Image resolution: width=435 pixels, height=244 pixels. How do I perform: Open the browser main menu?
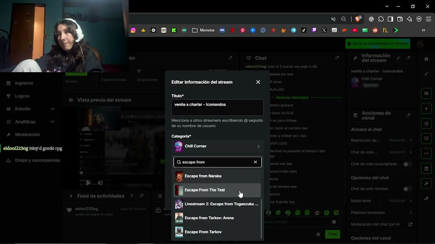click(428, 19)
